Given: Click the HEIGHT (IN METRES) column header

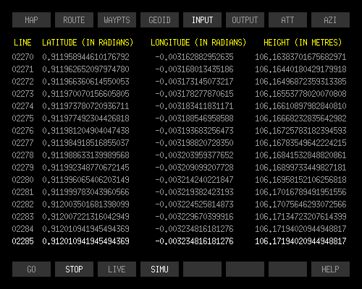Looking at the screenshot, I should [x=303, y=43].
